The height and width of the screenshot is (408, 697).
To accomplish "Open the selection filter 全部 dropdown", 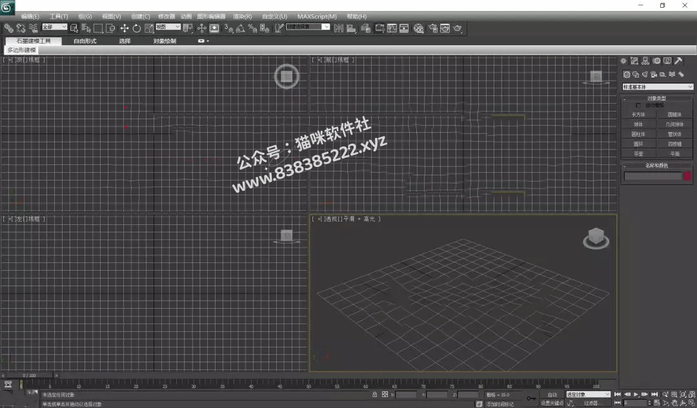I will (54, 26).
